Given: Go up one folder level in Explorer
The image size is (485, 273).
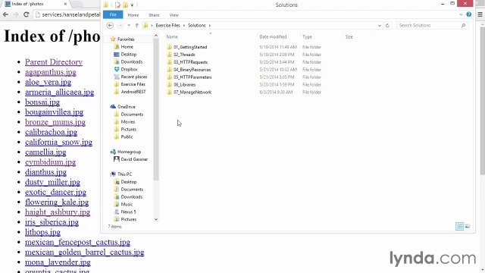Looking at the screenshot, I should pyautogui.click(x=136, y=25).
